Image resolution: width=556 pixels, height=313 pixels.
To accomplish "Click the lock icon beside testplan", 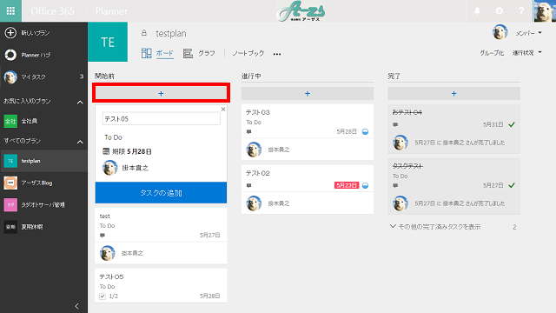I will point(144,33).
